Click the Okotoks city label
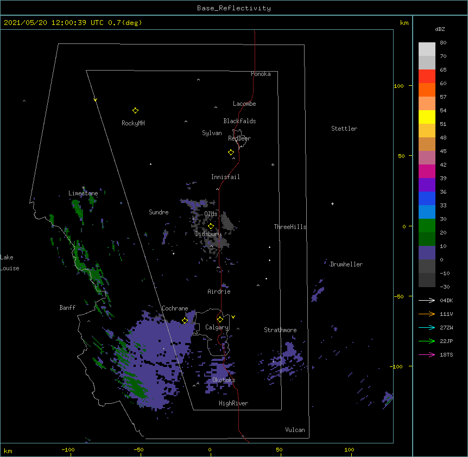 [224, 380]
